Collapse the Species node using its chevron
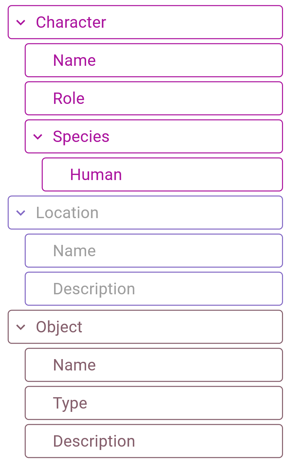 point(38,136)
